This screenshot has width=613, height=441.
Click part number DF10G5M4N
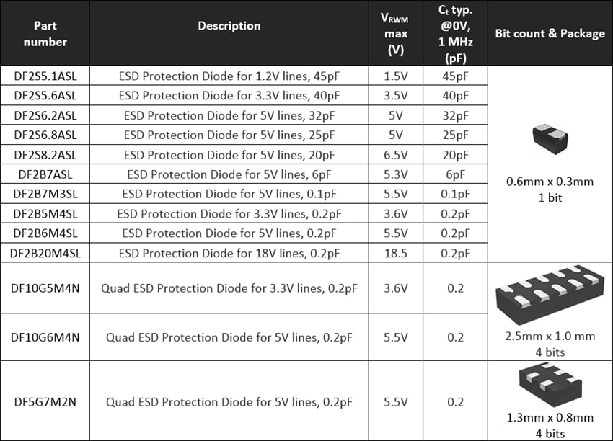45,288
